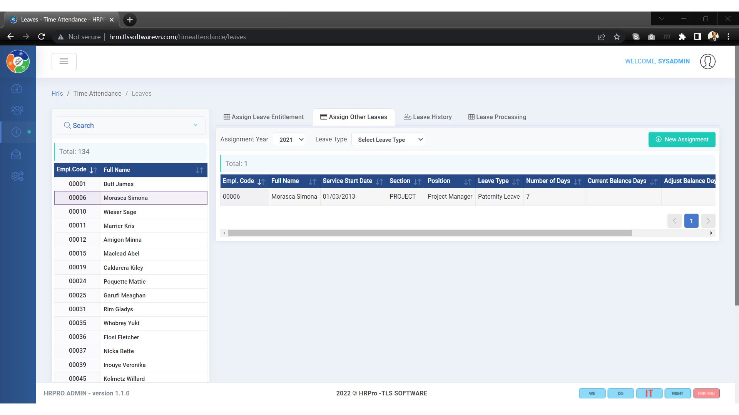Click the time attendance clock sidebar icon
The height and width of the screenshot is (415, 739).
tap(16, 132)
